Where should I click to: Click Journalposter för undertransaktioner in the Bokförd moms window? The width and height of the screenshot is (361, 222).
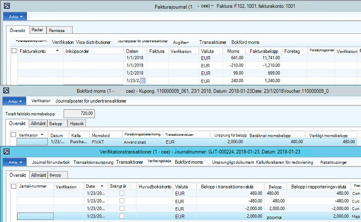[91, 101]
